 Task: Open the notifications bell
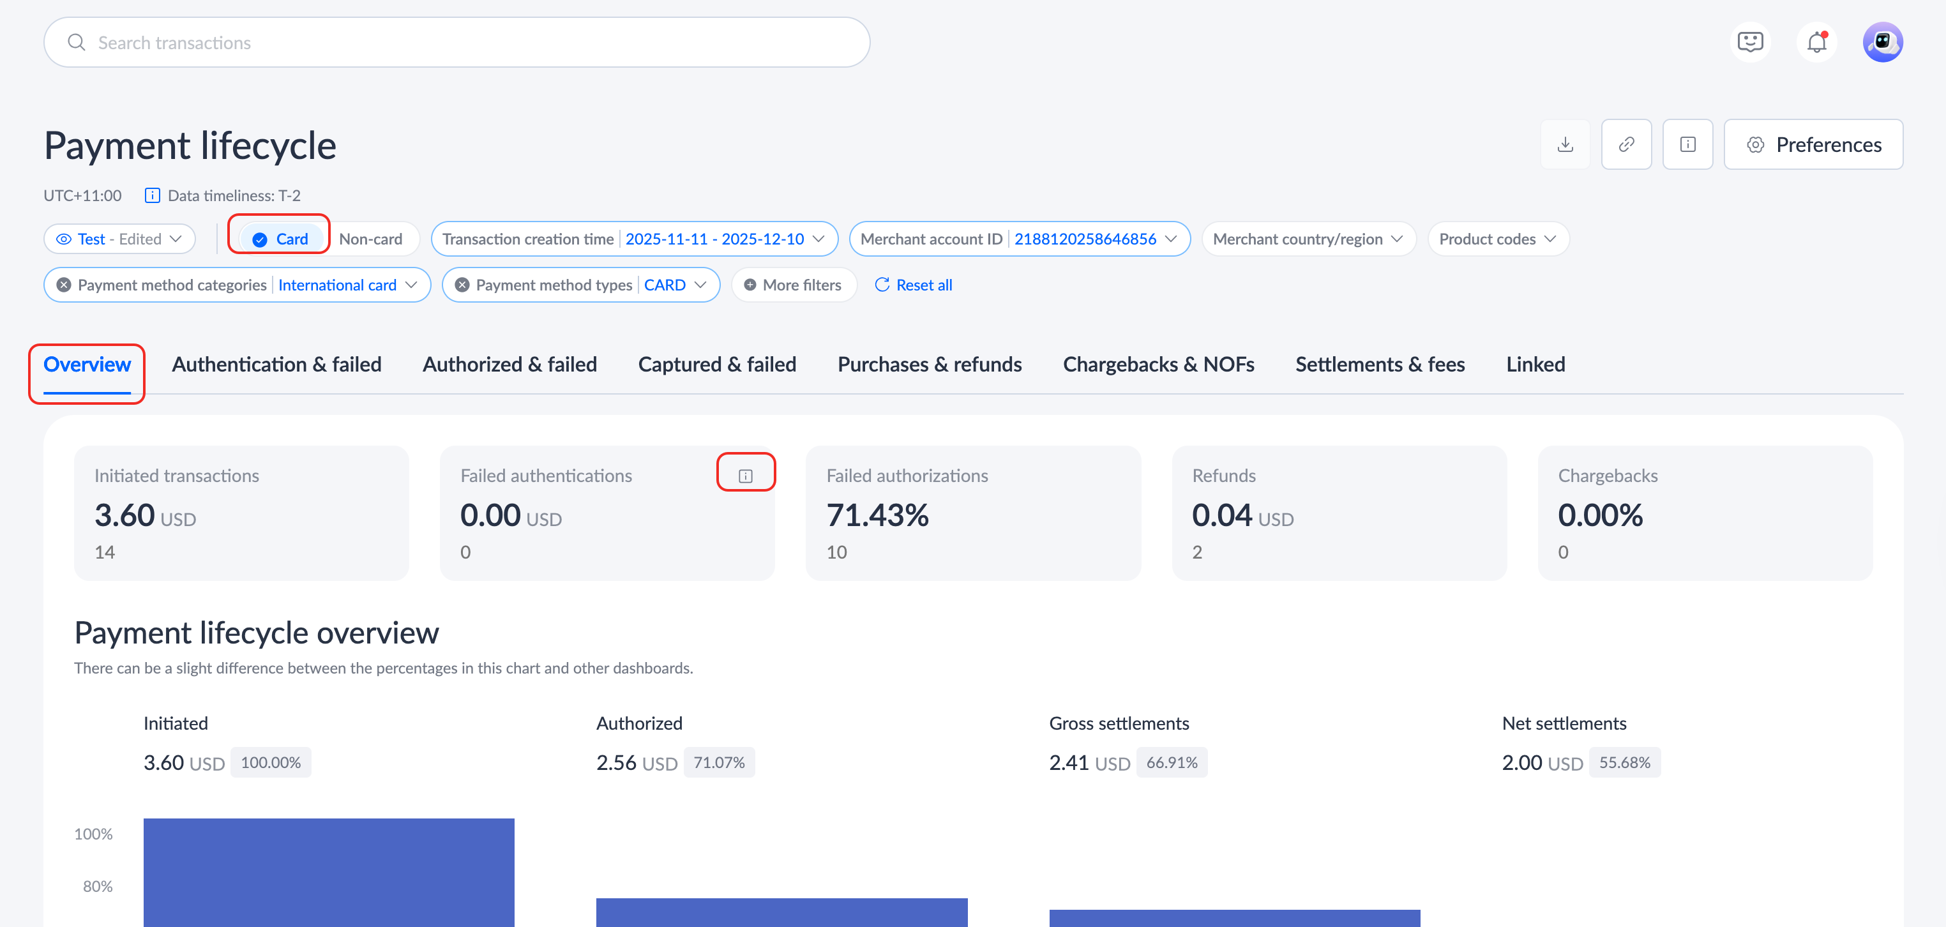click(x=1816, y=42)
